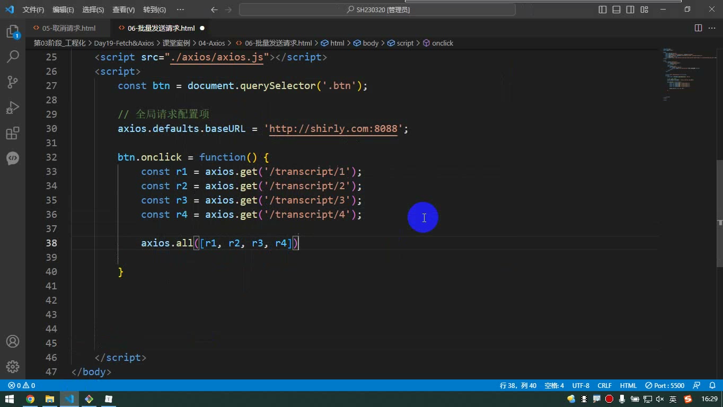Expand the onclick breadcrumb segment
723x407 pixels.
(x=438, y=43)
